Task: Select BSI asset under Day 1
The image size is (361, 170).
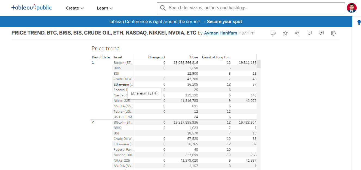Action: pos(116,74)
